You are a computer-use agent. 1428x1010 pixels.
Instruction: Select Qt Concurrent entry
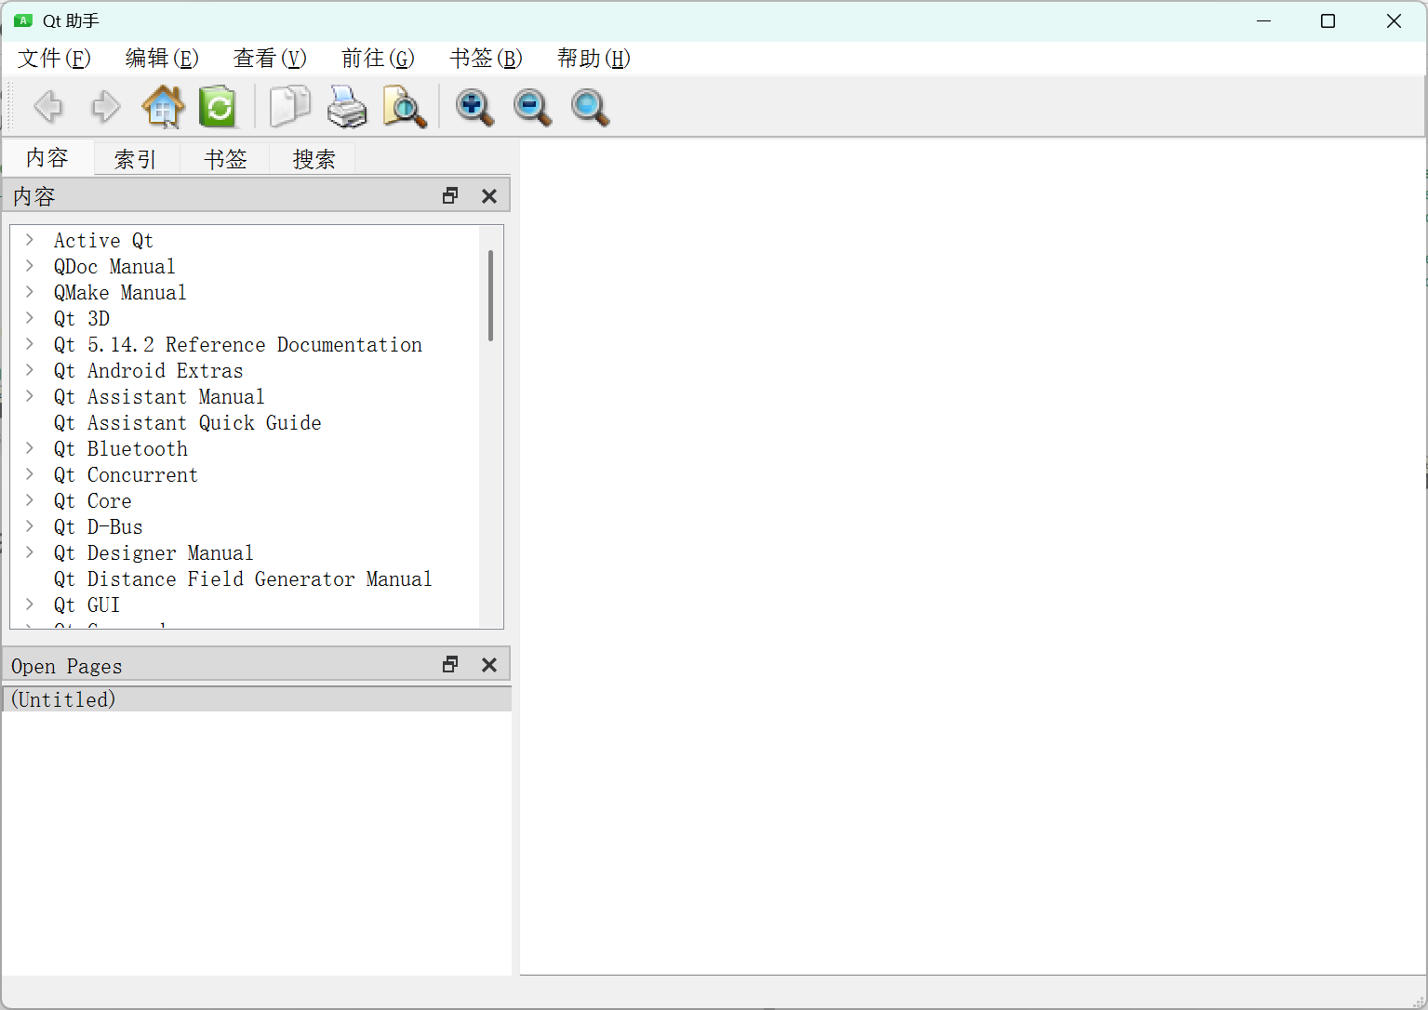coord(126,474)
